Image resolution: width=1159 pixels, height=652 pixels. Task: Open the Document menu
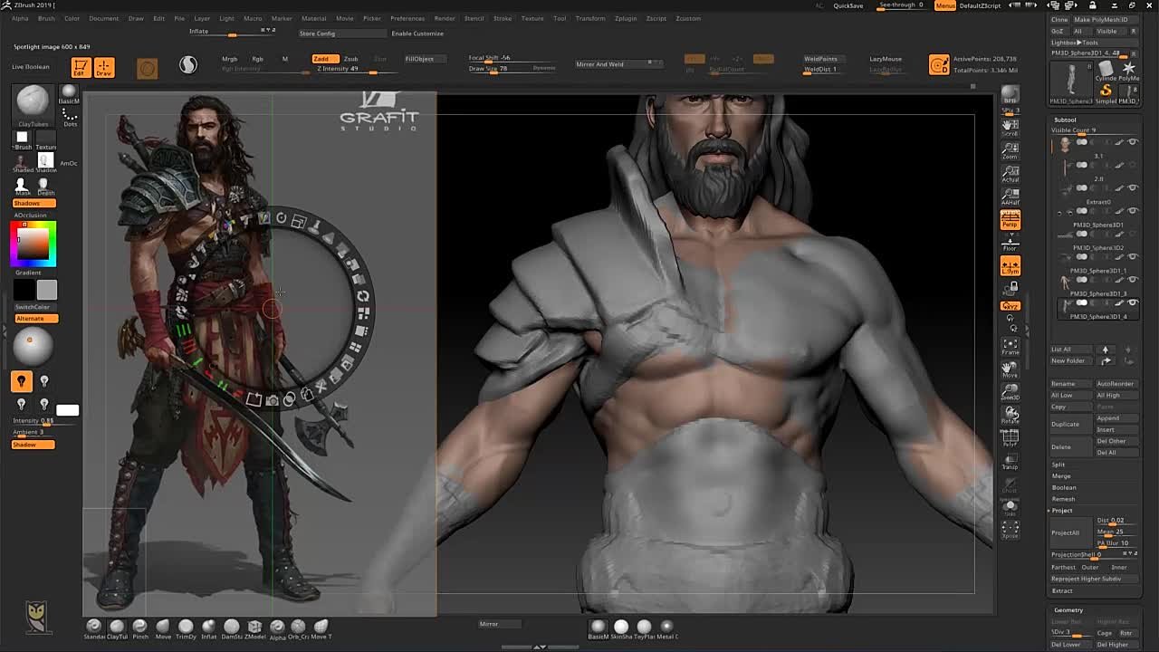pyautogui.click(x=103, y=18)
